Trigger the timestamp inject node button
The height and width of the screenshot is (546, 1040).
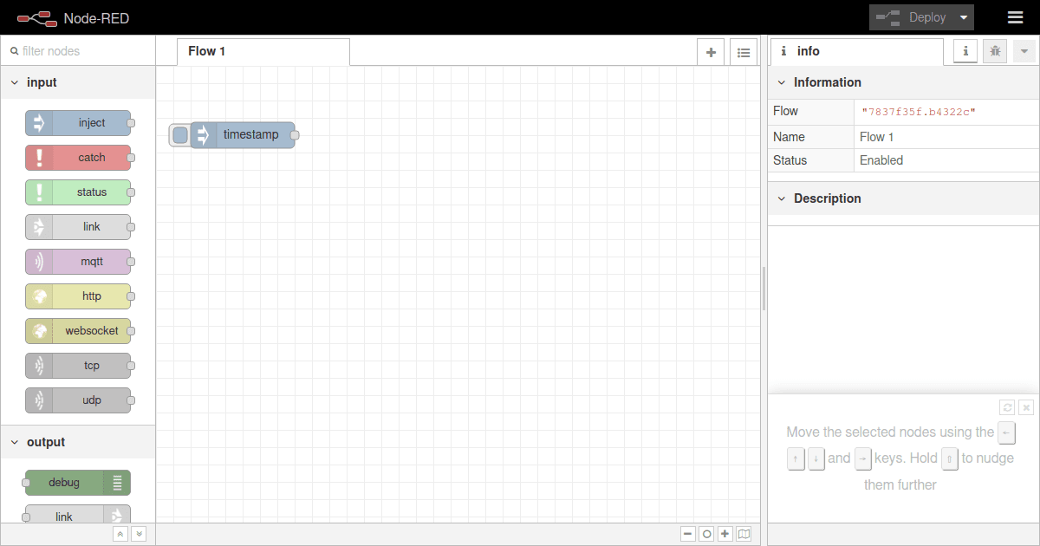coord(179,134)
